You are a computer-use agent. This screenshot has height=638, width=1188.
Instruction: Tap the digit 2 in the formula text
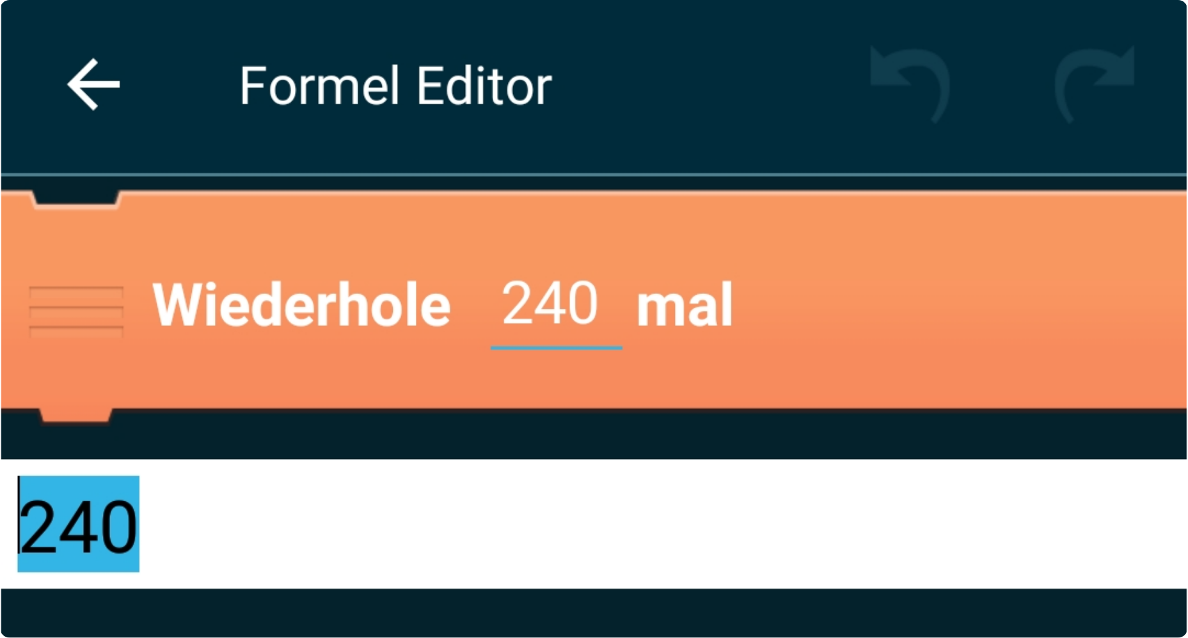[x=36, y=527]
